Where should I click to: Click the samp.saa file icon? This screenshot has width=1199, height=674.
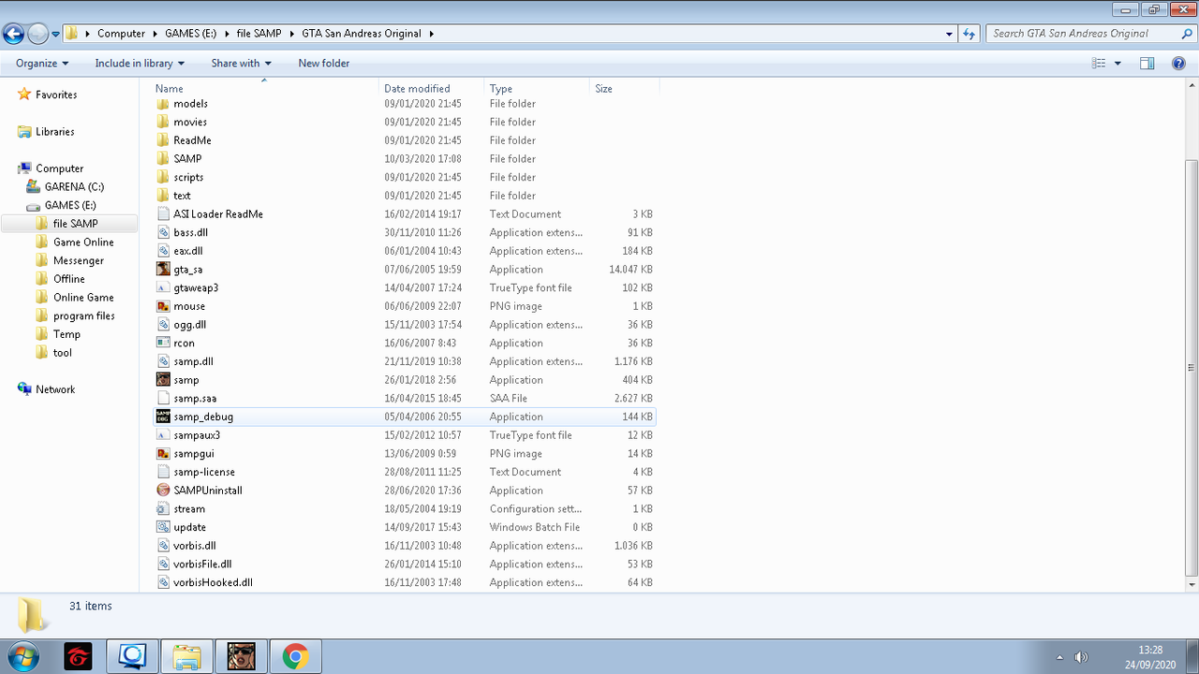[163, 399]
